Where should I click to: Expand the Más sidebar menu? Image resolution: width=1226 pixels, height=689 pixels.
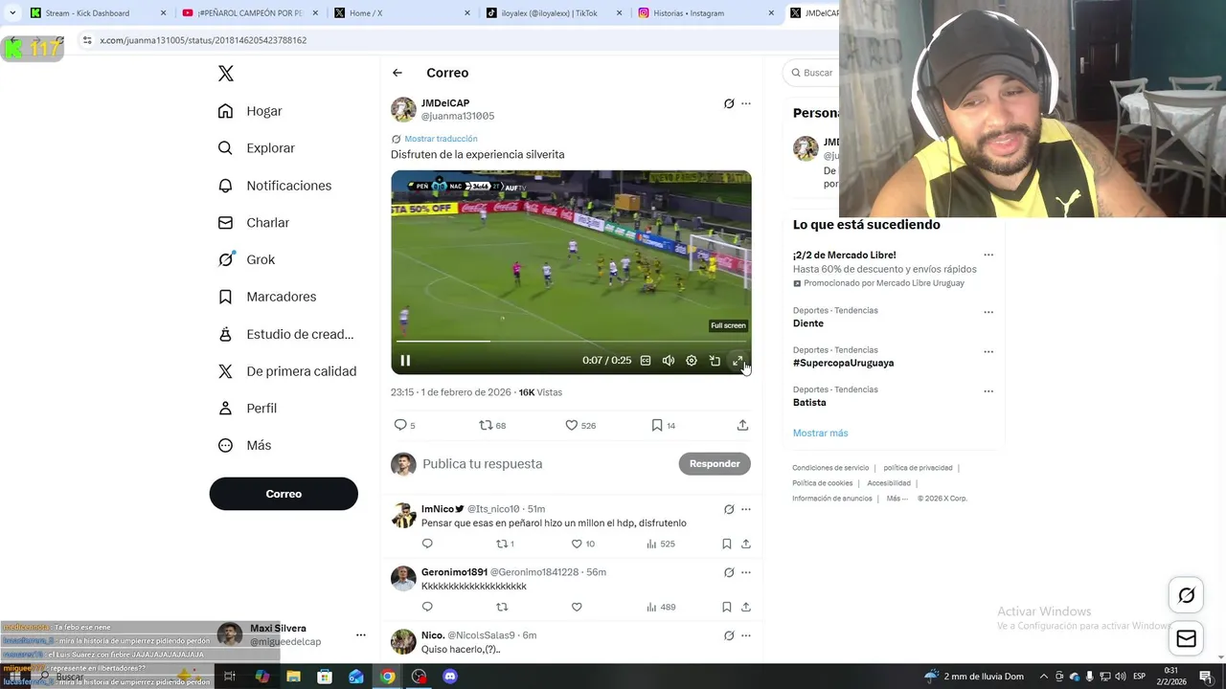(244, 446)
